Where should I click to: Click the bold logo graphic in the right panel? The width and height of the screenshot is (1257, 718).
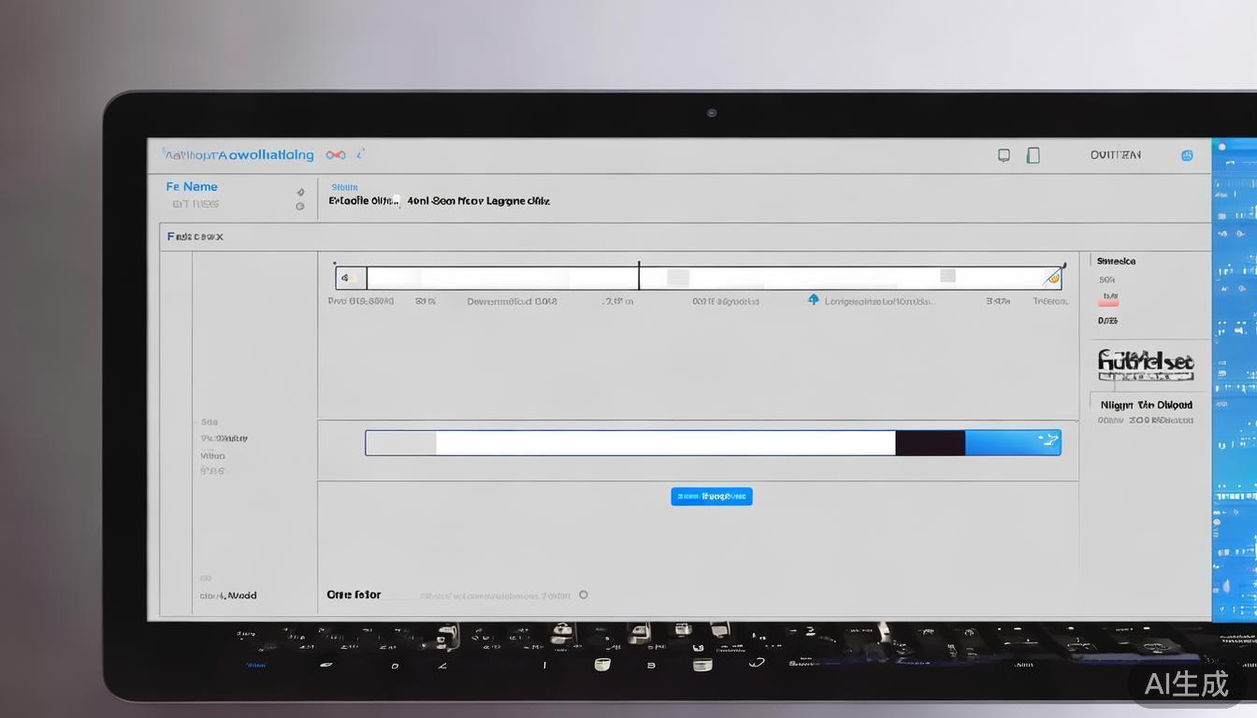pos(1146,364)
